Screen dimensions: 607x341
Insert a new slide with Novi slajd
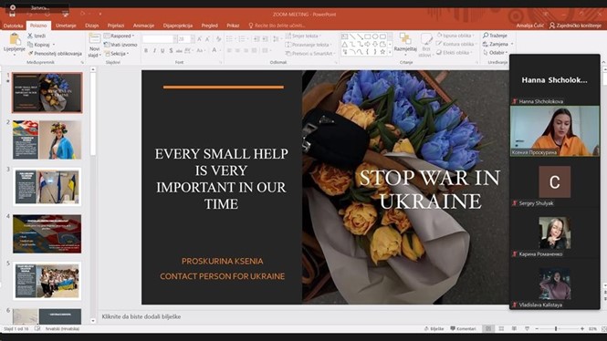(x=94, y=46)
